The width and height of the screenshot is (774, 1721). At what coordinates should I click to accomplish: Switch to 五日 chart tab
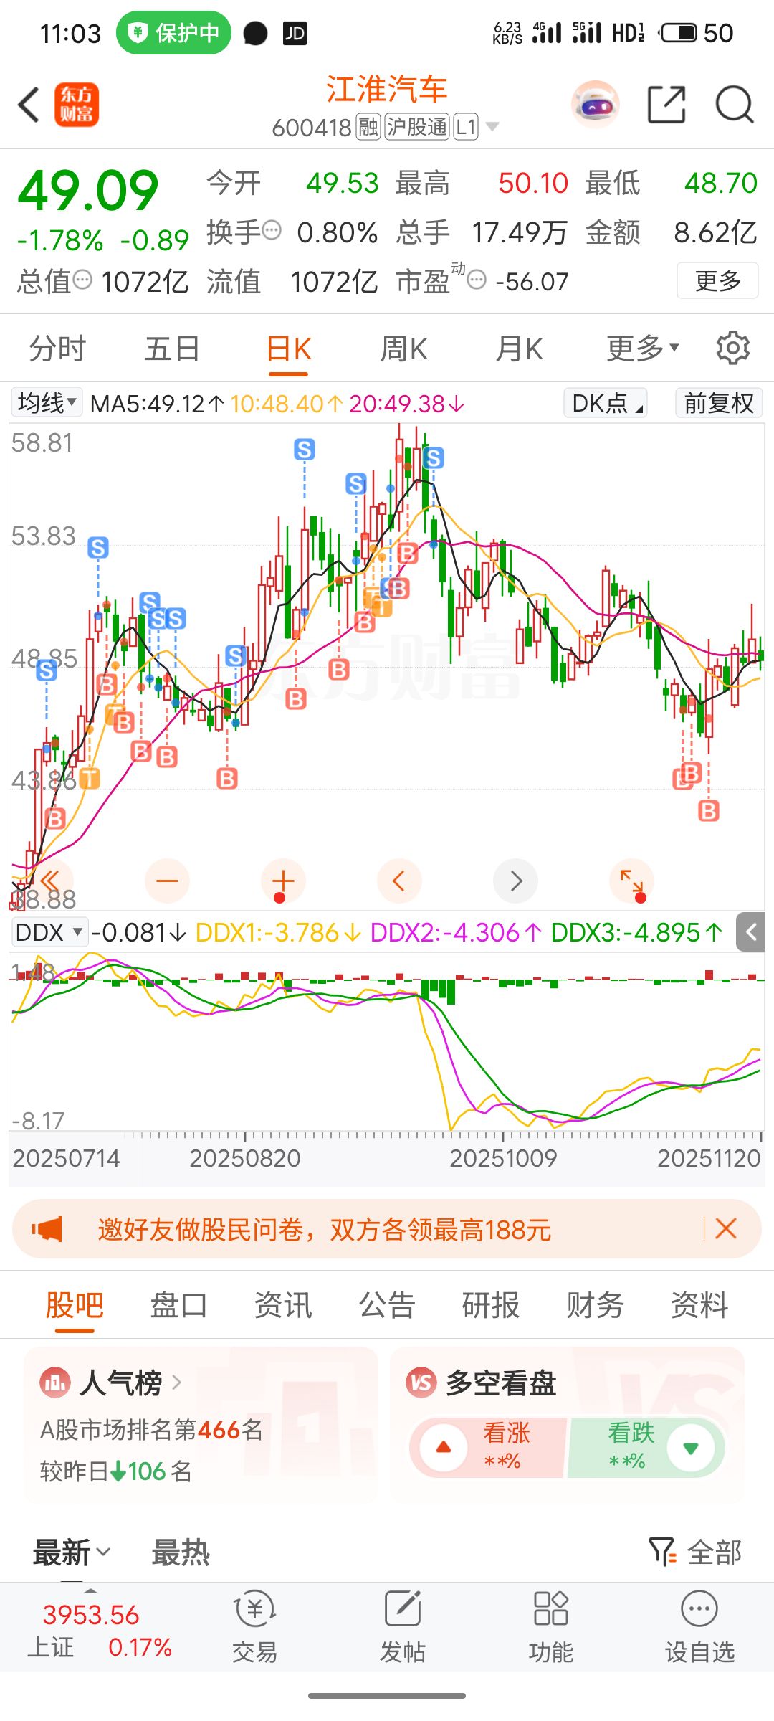coord(172,349)
